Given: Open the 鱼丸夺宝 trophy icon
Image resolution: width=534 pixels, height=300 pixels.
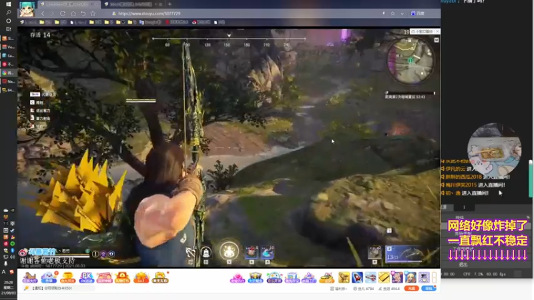Looking at the screenshot, I should pos(67,277).
